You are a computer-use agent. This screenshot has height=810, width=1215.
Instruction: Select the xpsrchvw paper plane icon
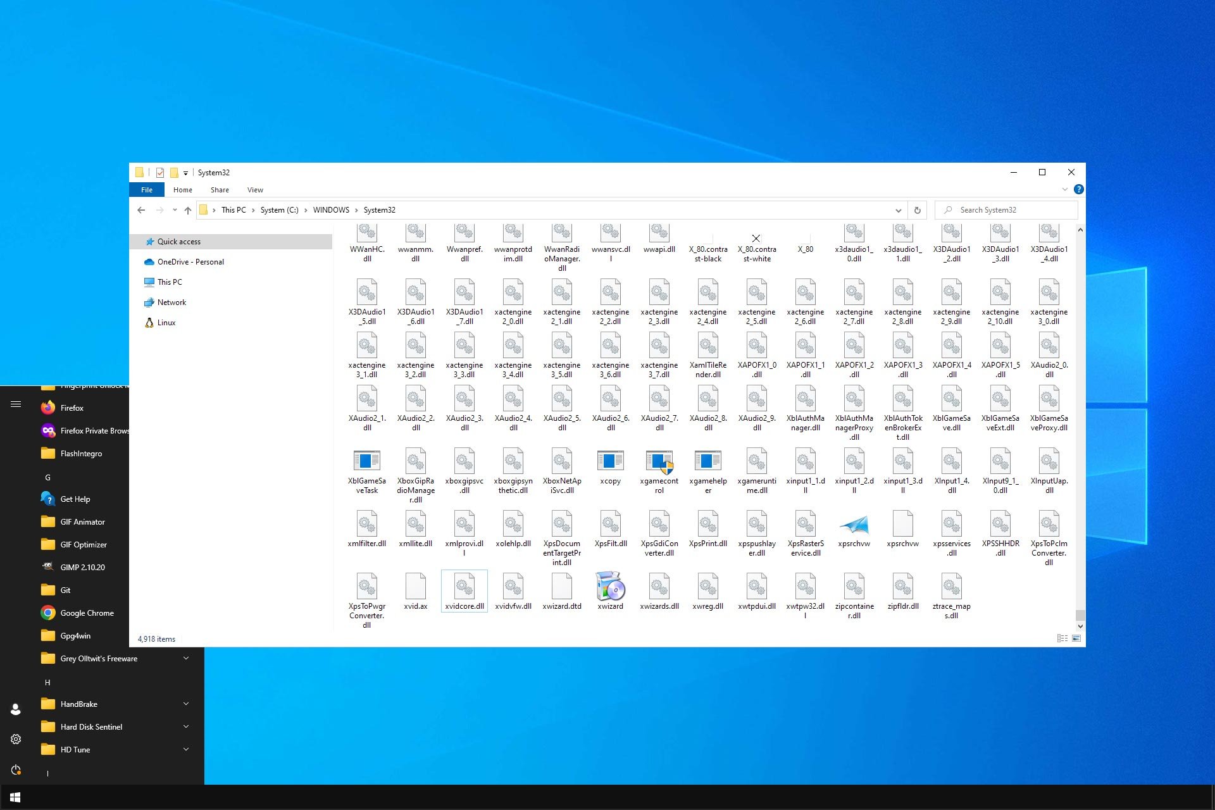coord(854,524)
